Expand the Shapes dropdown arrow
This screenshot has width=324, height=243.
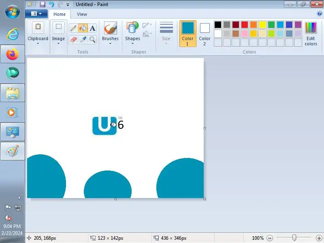(x=132, y=44)
